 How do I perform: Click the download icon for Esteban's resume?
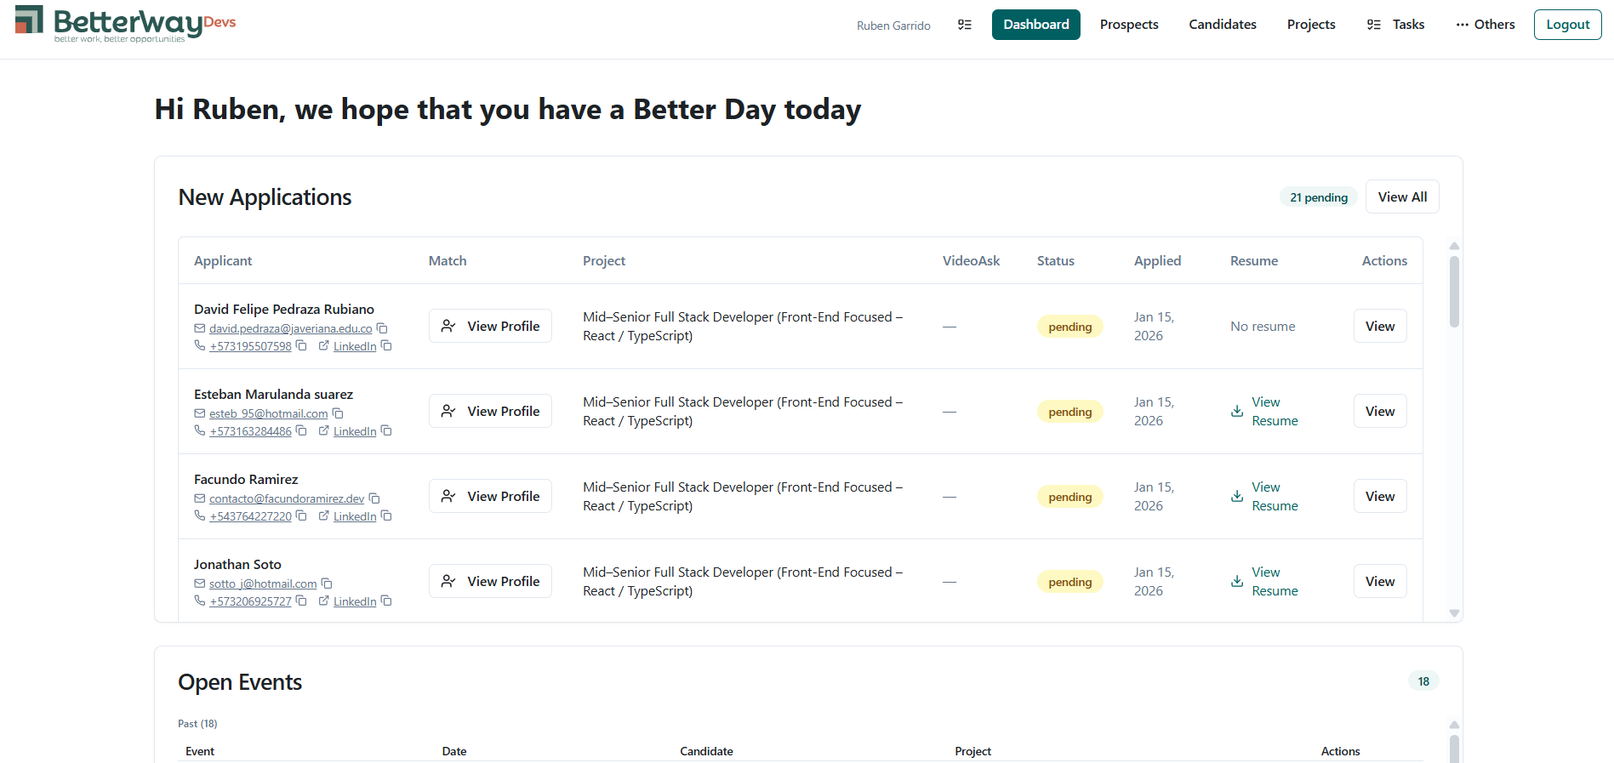[1237, 412]
